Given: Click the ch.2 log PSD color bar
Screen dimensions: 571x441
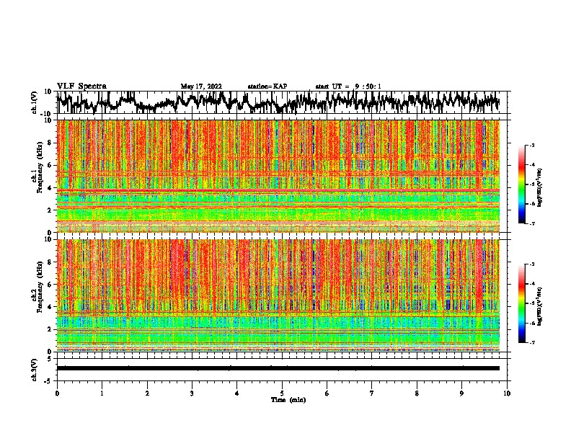Looking at the screenshot, I should [522, 303].
